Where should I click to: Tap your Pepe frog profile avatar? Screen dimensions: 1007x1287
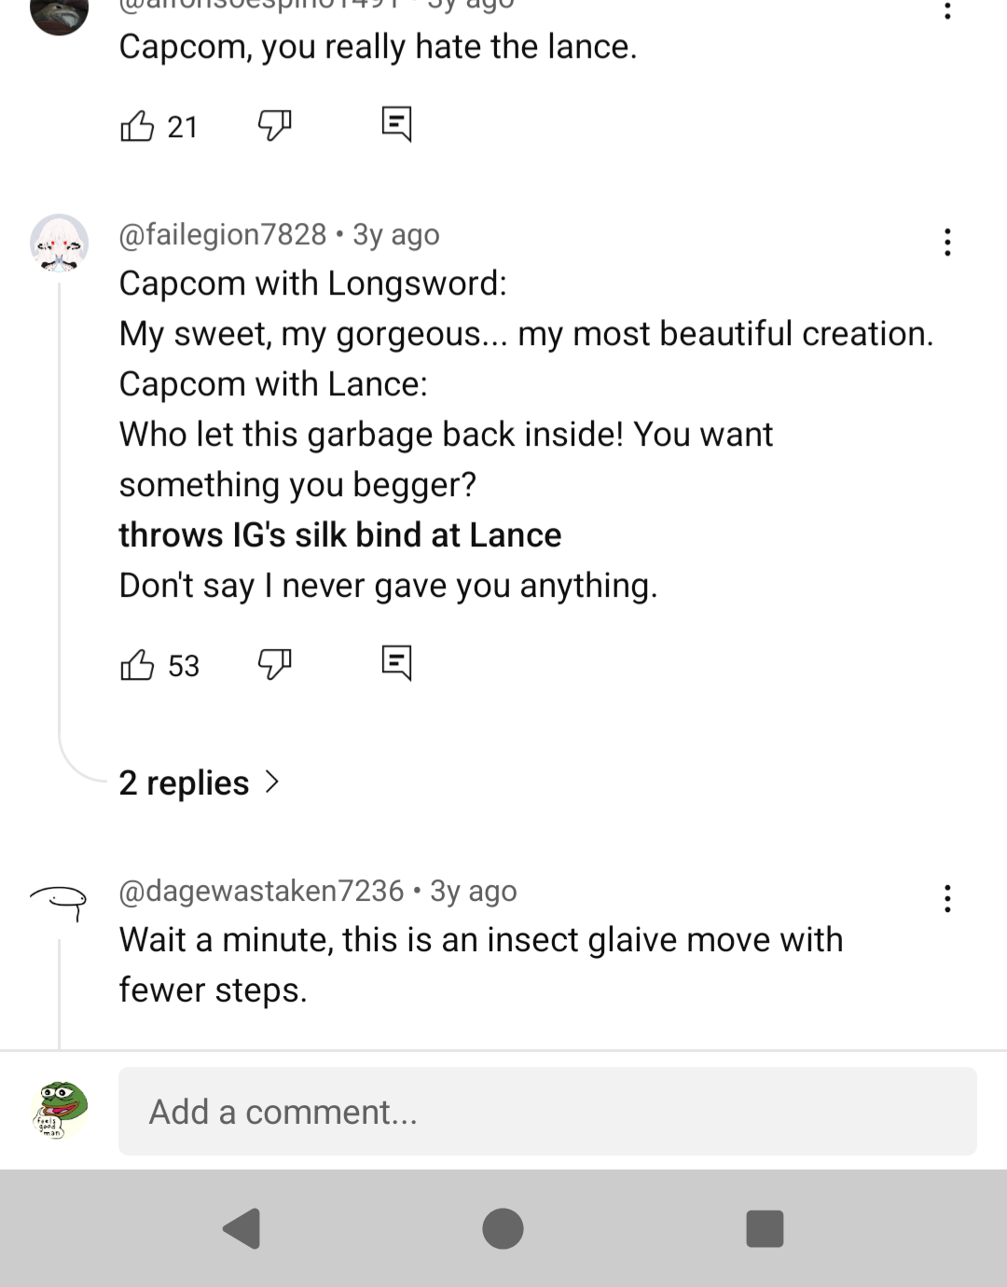60,1111
